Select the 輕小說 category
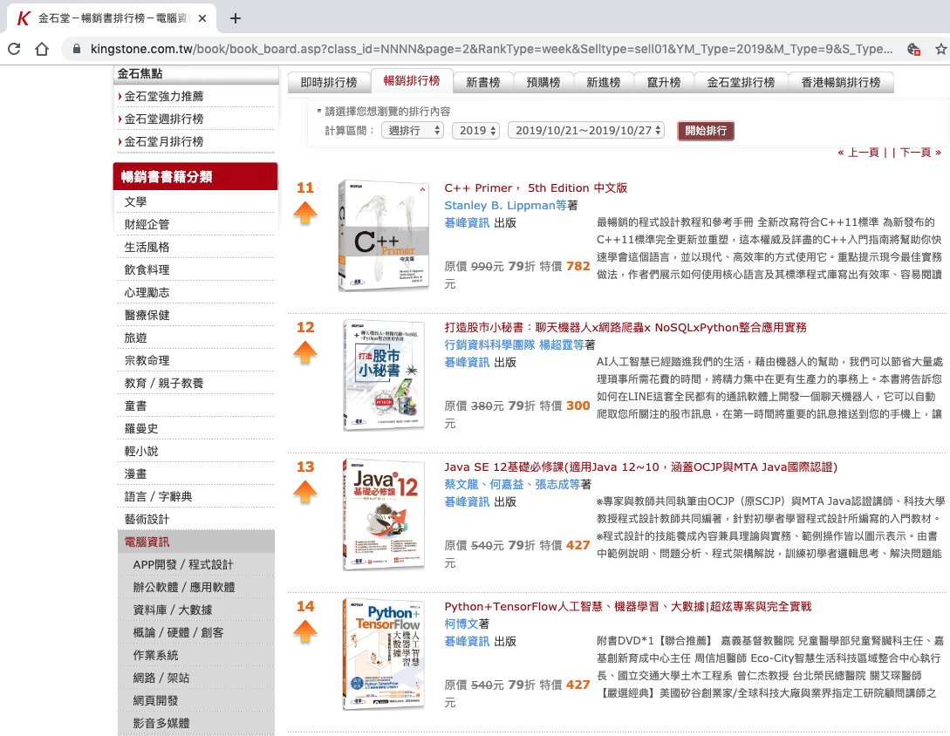The width and height of the screenshot is (950, 736). pyautogui.click(x=141, y=452)
